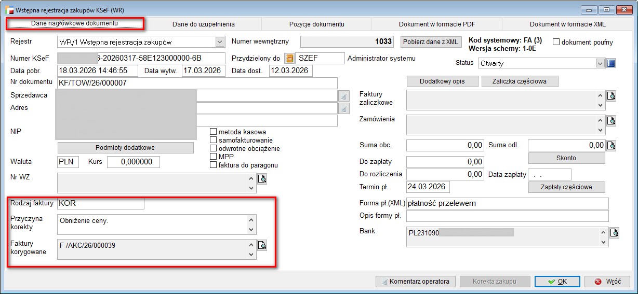The height and width of the screenshot is (294, 638).
Task: Tick the dokument poufny checkbox
Action: (x=556, y=42)
